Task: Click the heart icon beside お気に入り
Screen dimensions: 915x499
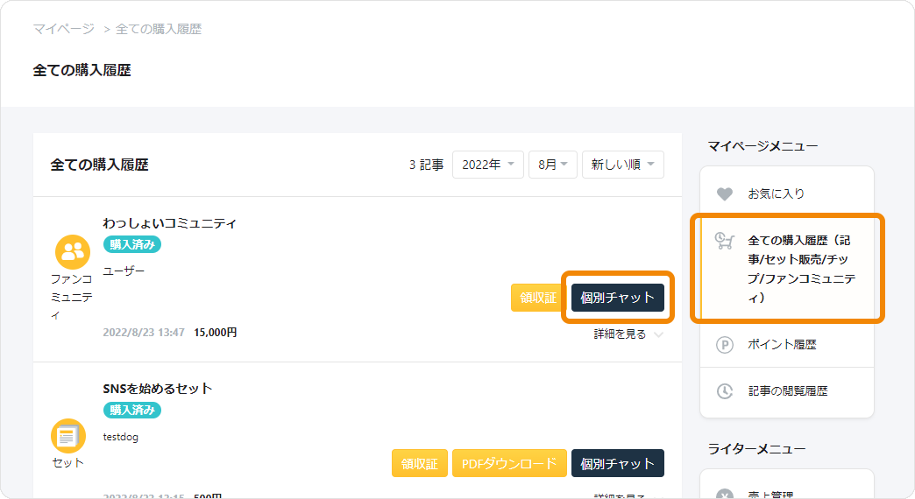Action: point(724,194)
